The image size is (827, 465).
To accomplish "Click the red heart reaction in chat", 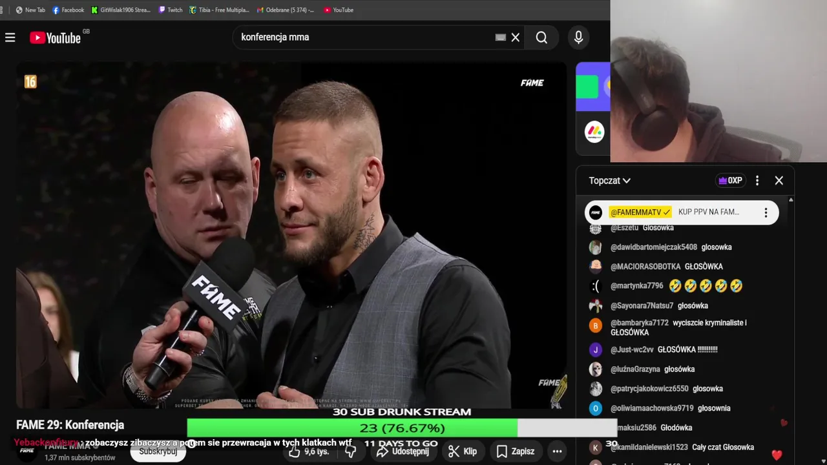I will tap(777, 455).
